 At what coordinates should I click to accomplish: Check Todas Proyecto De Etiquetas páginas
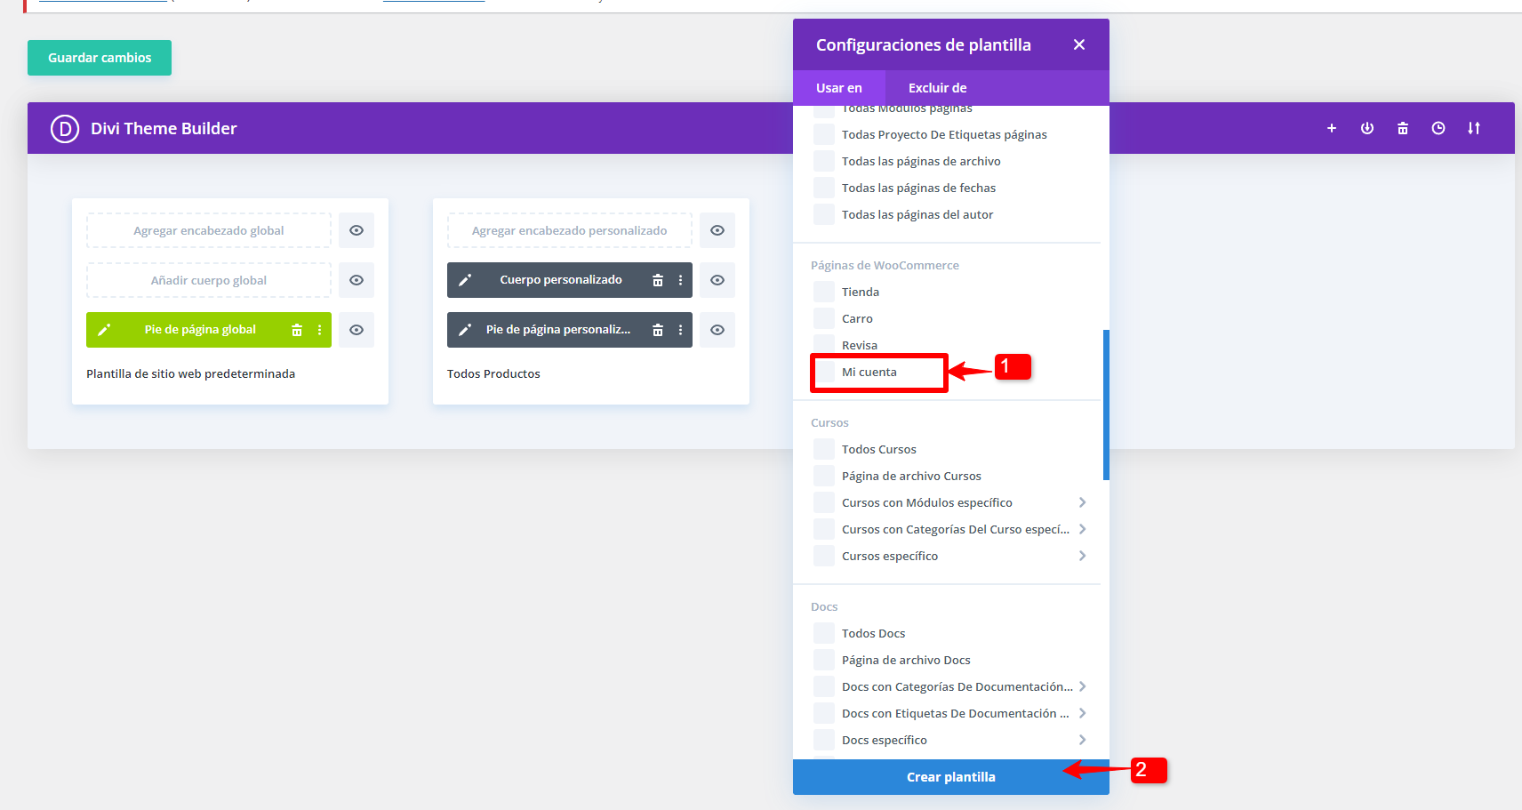[825, 134]
